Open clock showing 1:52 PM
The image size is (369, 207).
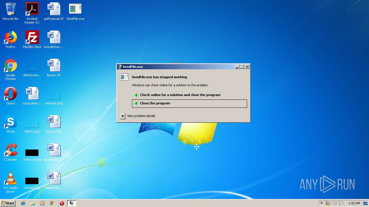tap(354, 203)
